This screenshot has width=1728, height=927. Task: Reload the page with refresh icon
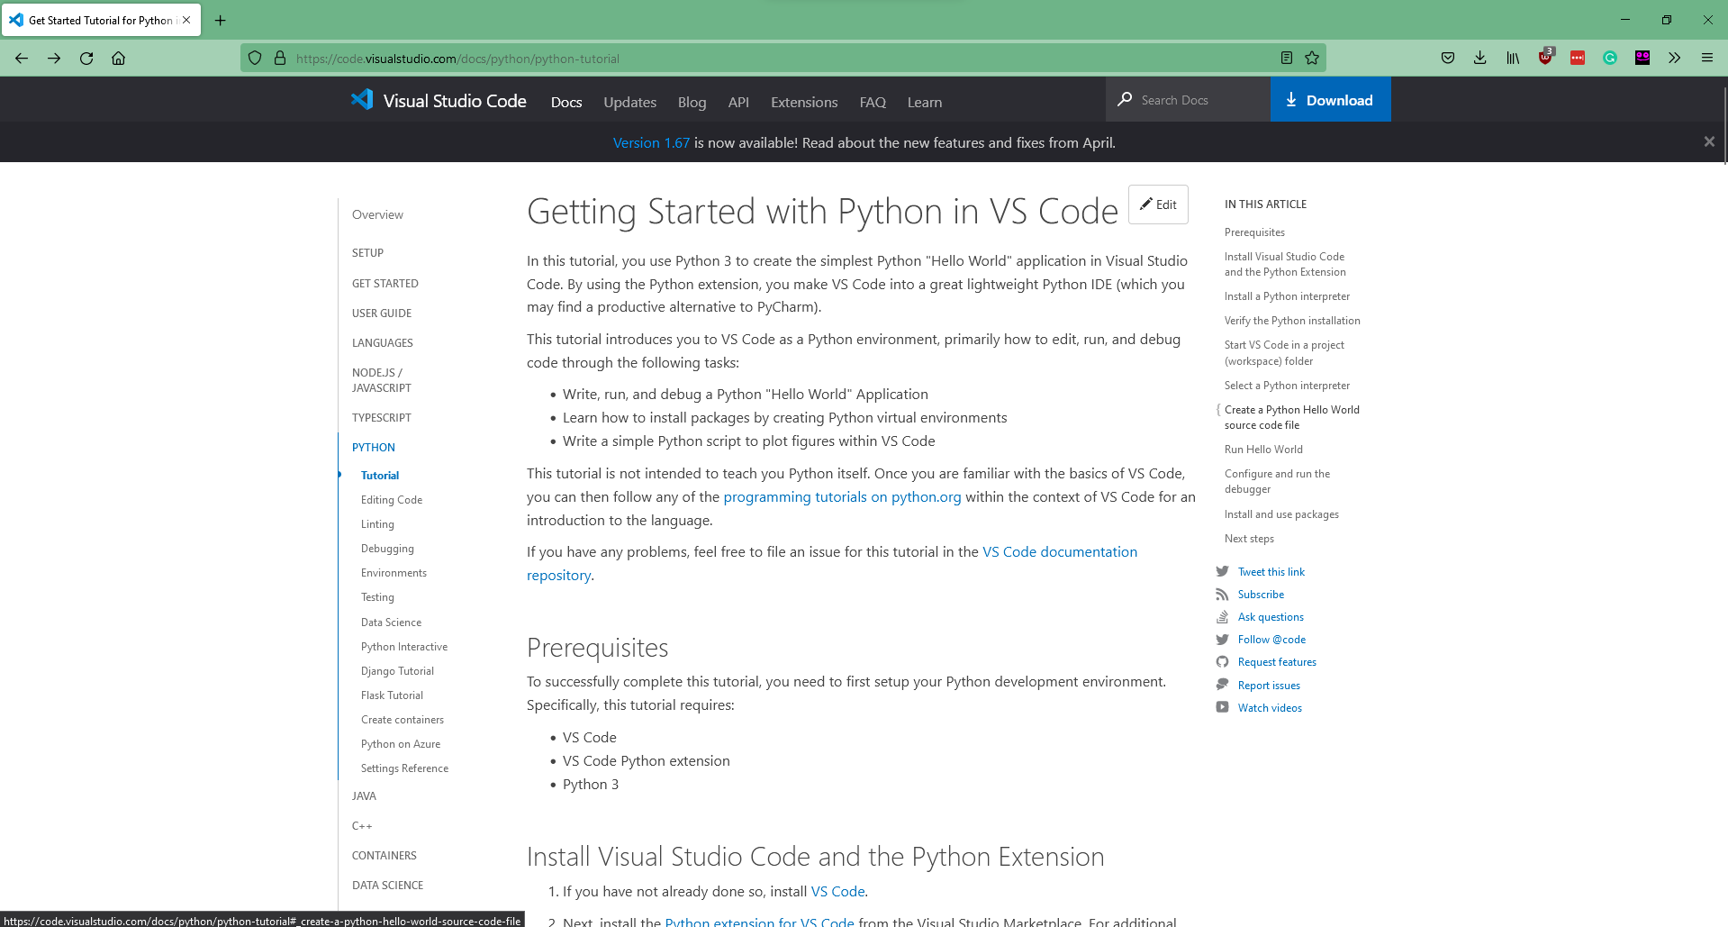pyautogui.click(x=86, y=59)
